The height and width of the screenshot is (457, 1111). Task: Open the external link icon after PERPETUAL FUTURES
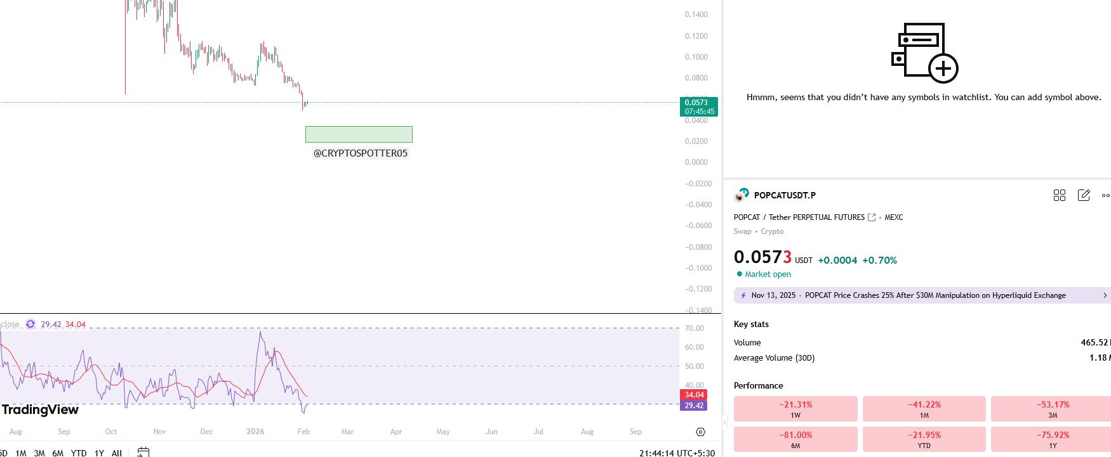pos(872,217)
